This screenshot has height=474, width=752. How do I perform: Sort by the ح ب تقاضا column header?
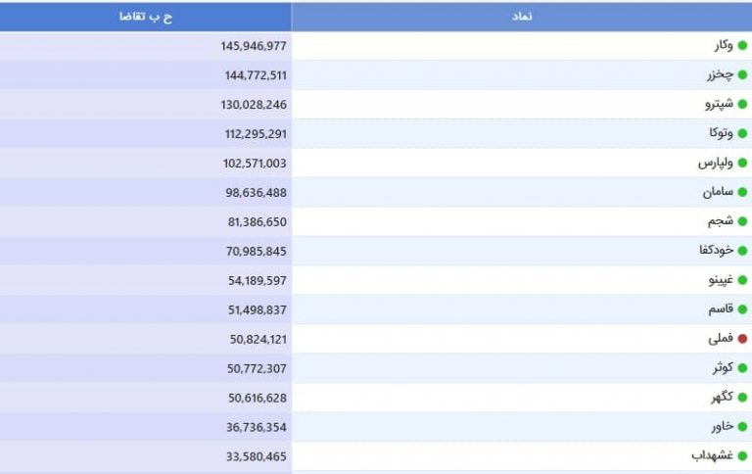tap(145, 17)
